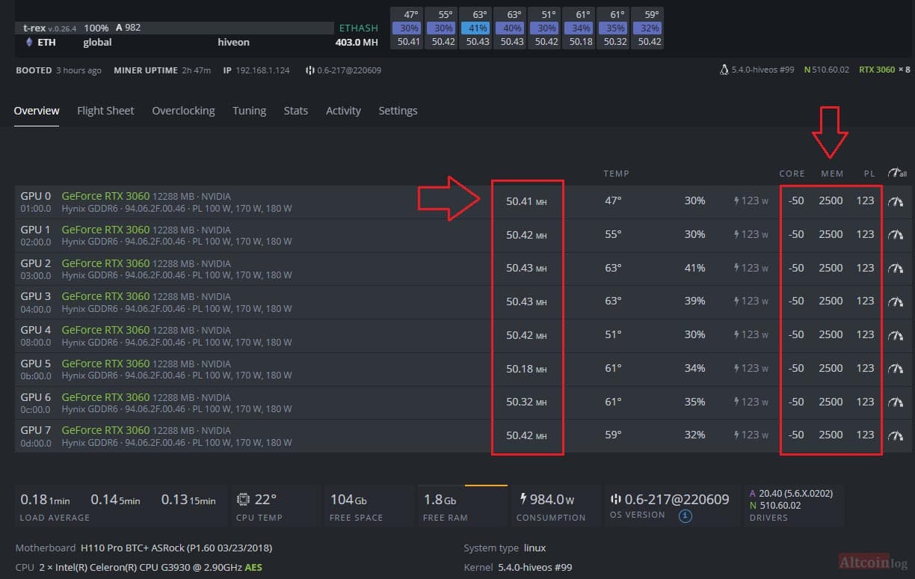Open GPU 0 overclock speedometer icon
Image resolution: width=915 pixels, height=579 pixels.
pyautogui.click(x=896, y=201)
